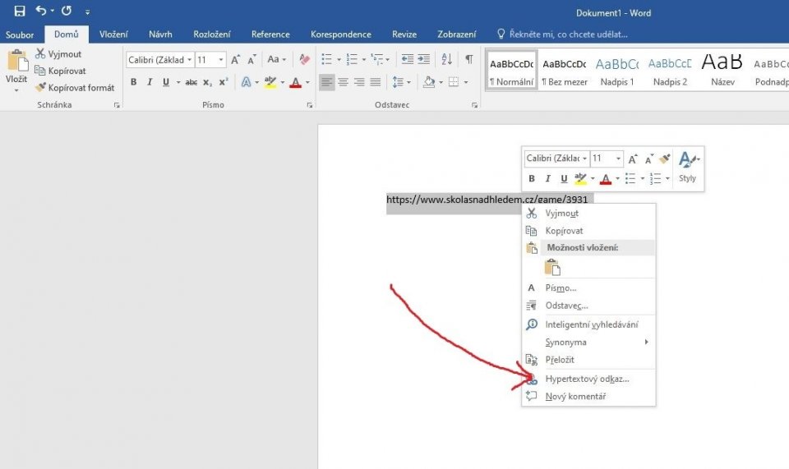Click the Save icon in title bar
The width and height of the screenshot is (789, 469).
19,11
